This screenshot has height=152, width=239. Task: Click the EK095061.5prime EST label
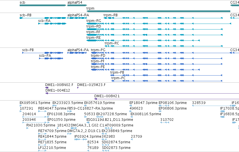coord(35,103)
